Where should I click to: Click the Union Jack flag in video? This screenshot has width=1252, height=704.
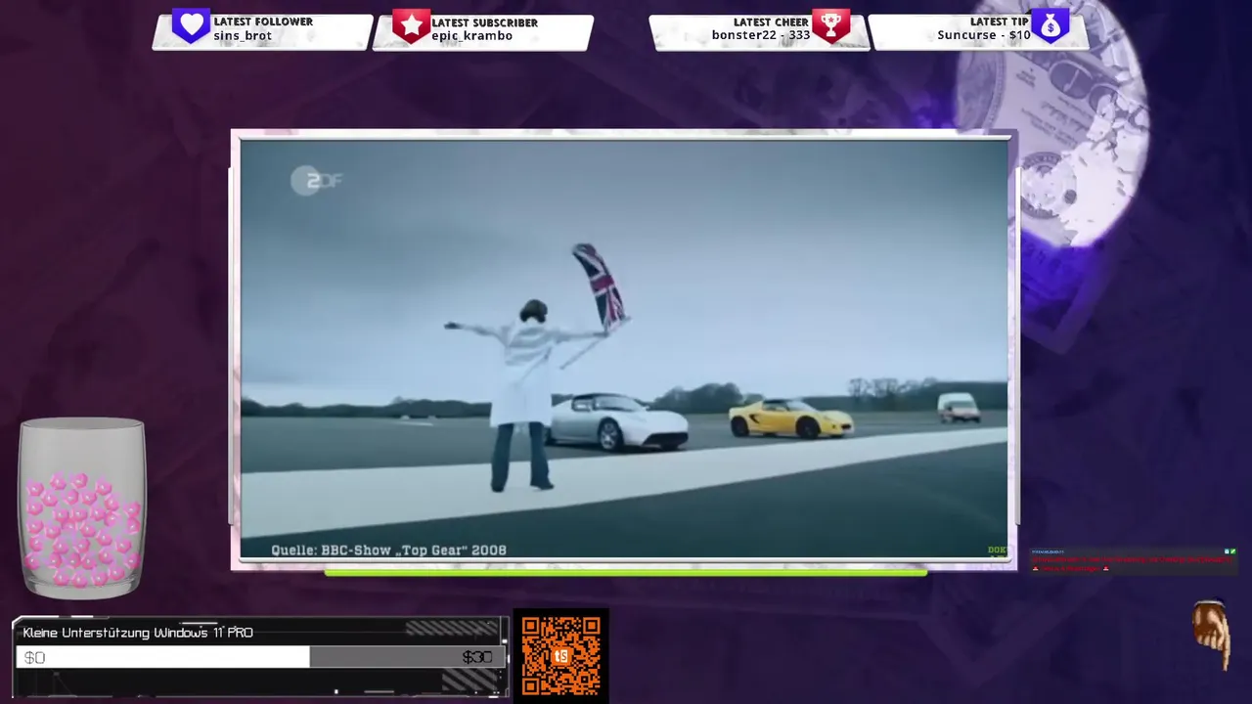pyautogui.click(x=601, y=286)
